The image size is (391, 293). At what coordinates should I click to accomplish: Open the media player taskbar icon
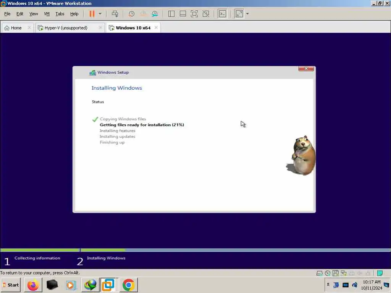[x=71, y=285]
